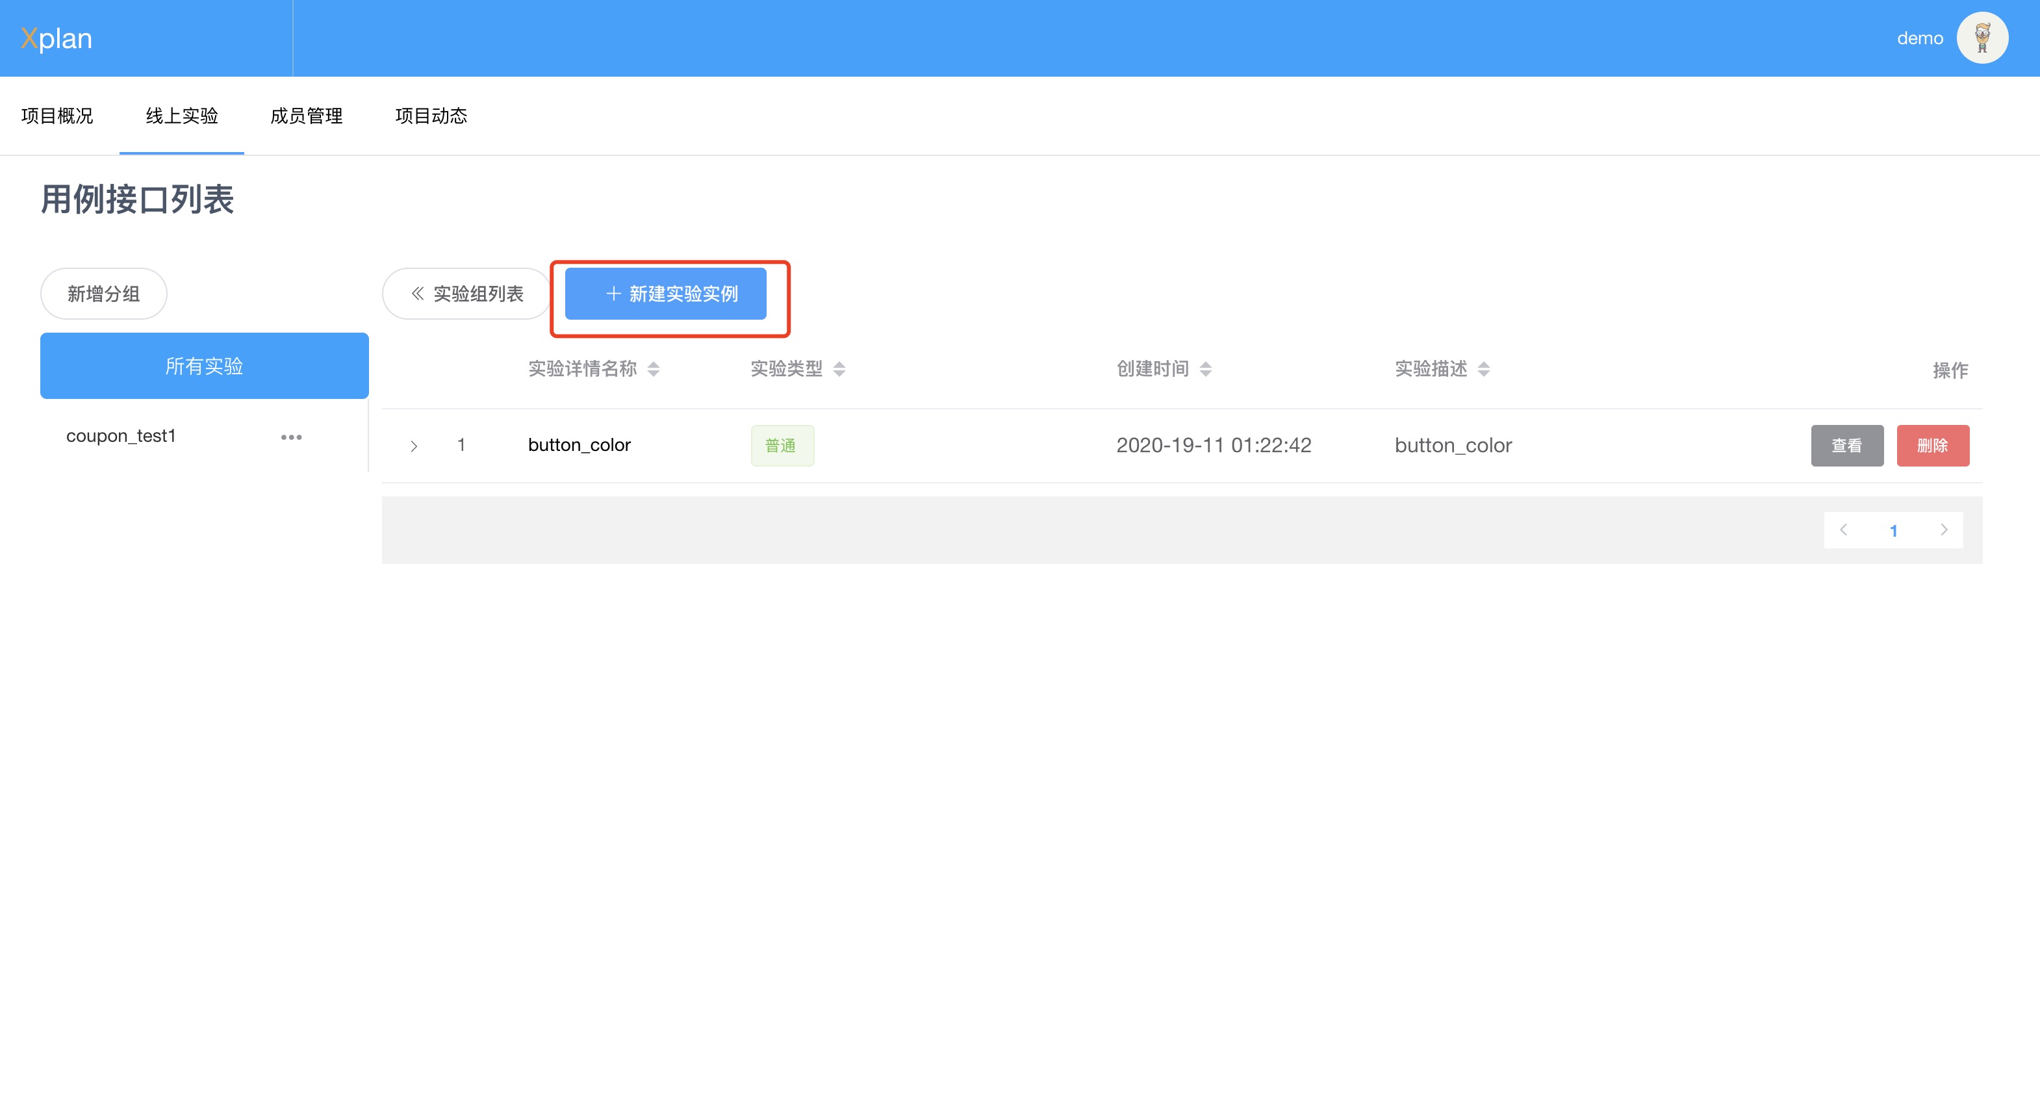Sort by 实验类型 column arrows

coord(839,369)
